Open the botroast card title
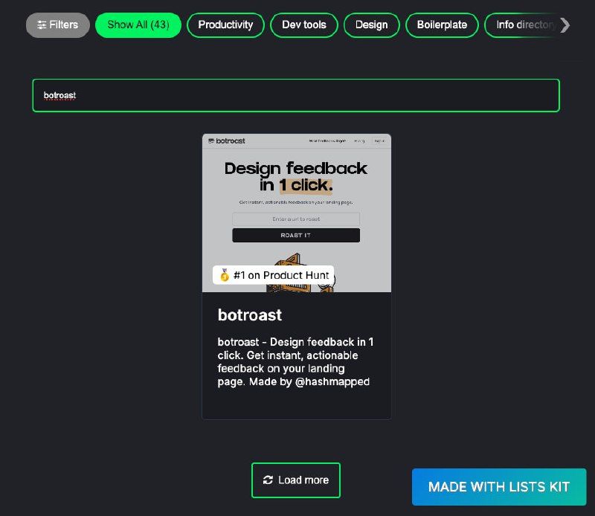595x516 pixels. click(x=250, y=315)
